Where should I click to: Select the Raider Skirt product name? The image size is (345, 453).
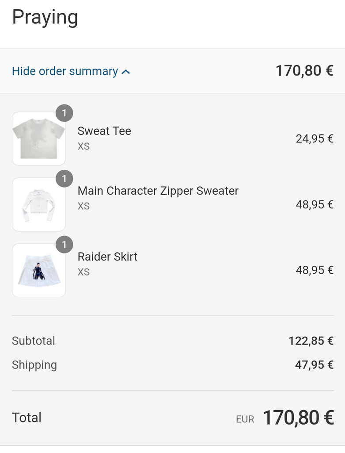click(x=107, y=257)
